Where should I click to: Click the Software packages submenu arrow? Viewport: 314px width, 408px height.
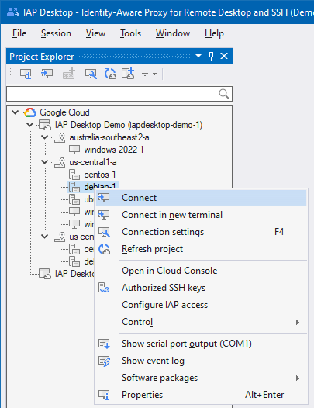(298, 378)
